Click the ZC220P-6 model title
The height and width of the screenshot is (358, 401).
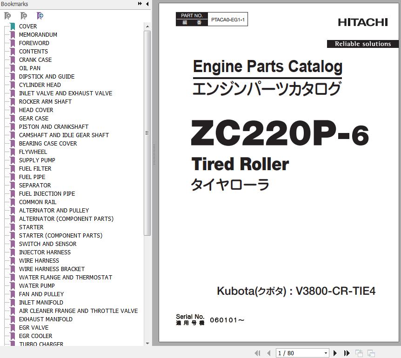point(280,133)
